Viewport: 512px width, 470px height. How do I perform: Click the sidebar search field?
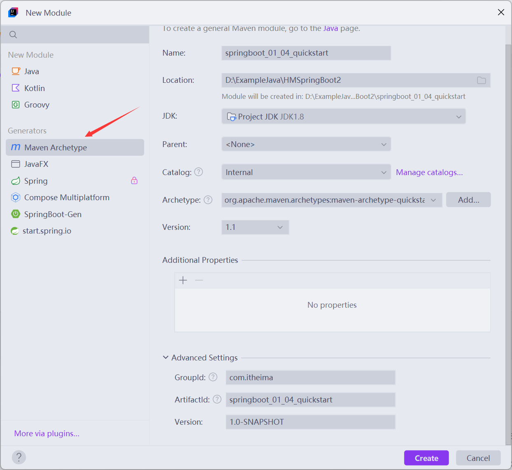pos(75,35)
